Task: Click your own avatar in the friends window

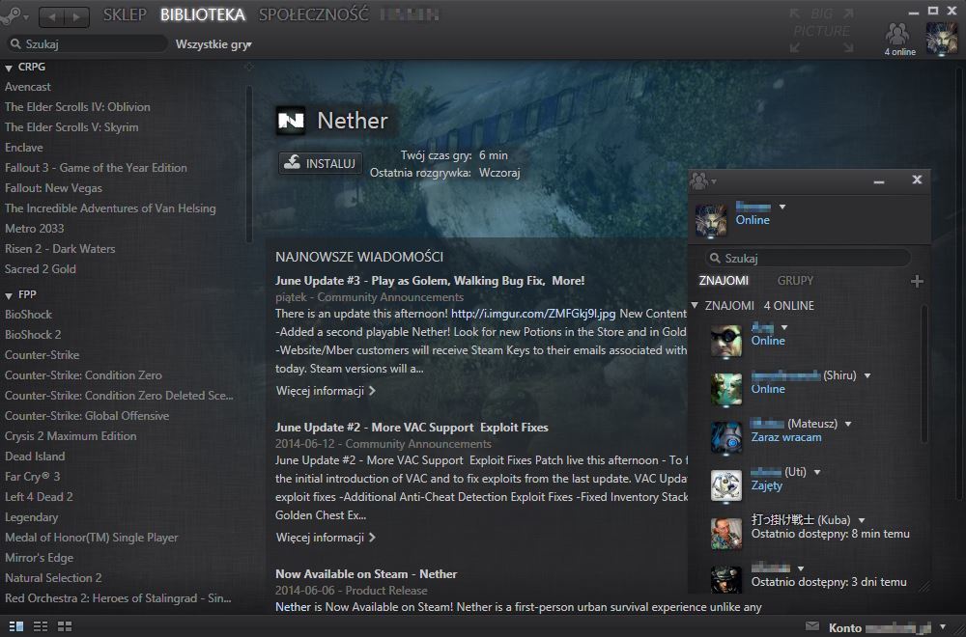Action: click(x=711, y=220)
